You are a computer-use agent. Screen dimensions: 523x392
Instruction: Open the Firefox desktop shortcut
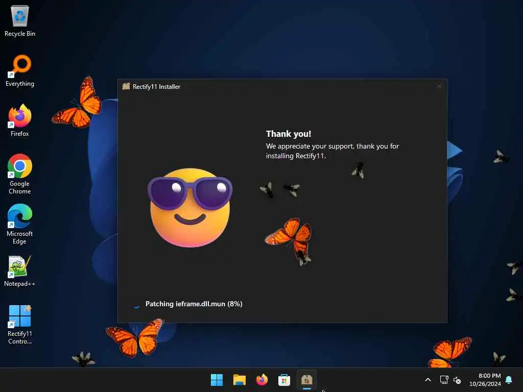[x=20, y=120]
